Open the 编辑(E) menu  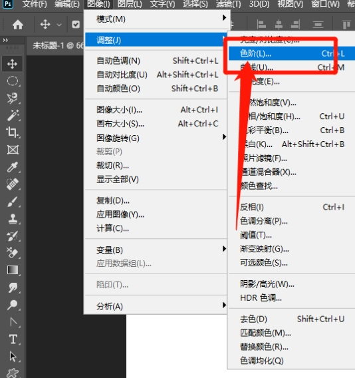coord(66,4)
